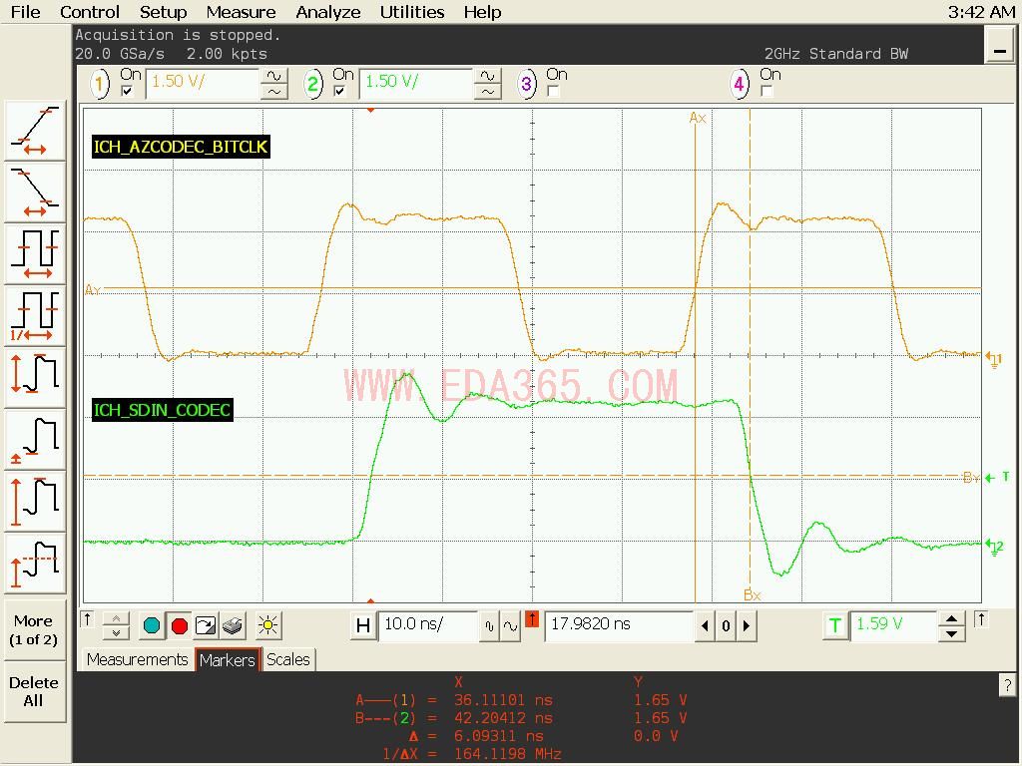This screenshot has width=1022, height=766.
Task: Click the channel 2 number button
Action: tap(313, 84)
